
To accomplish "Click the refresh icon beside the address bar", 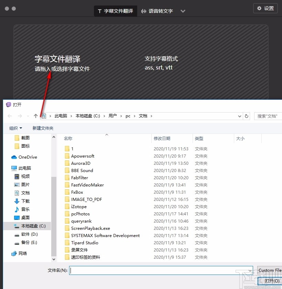I will click(x=247, y=116).
